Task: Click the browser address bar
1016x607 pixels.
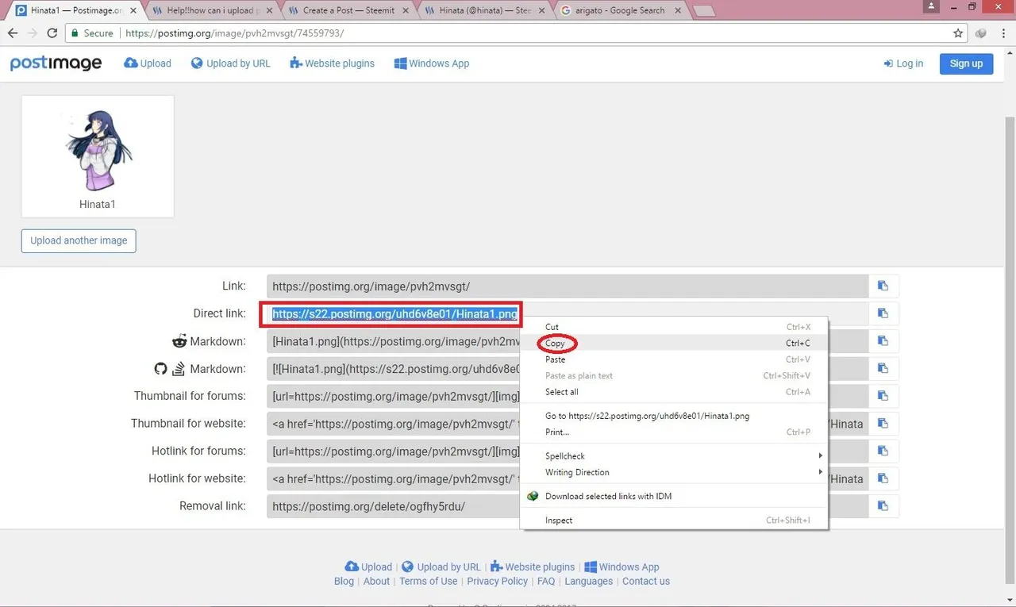Action: (x=508, y=33)
